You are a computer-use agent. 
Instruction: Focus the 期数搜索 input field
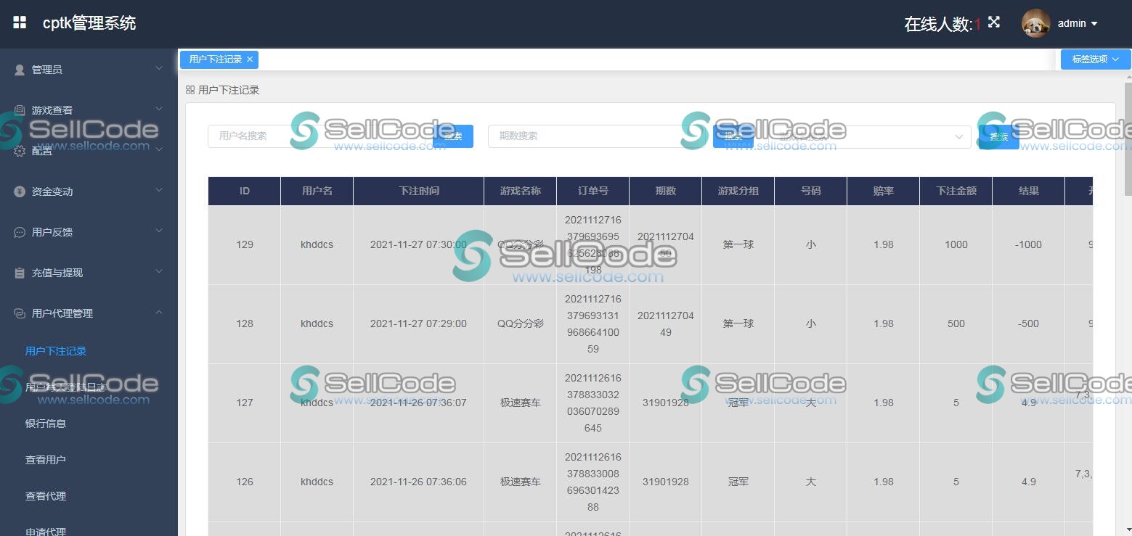(600, 136)
